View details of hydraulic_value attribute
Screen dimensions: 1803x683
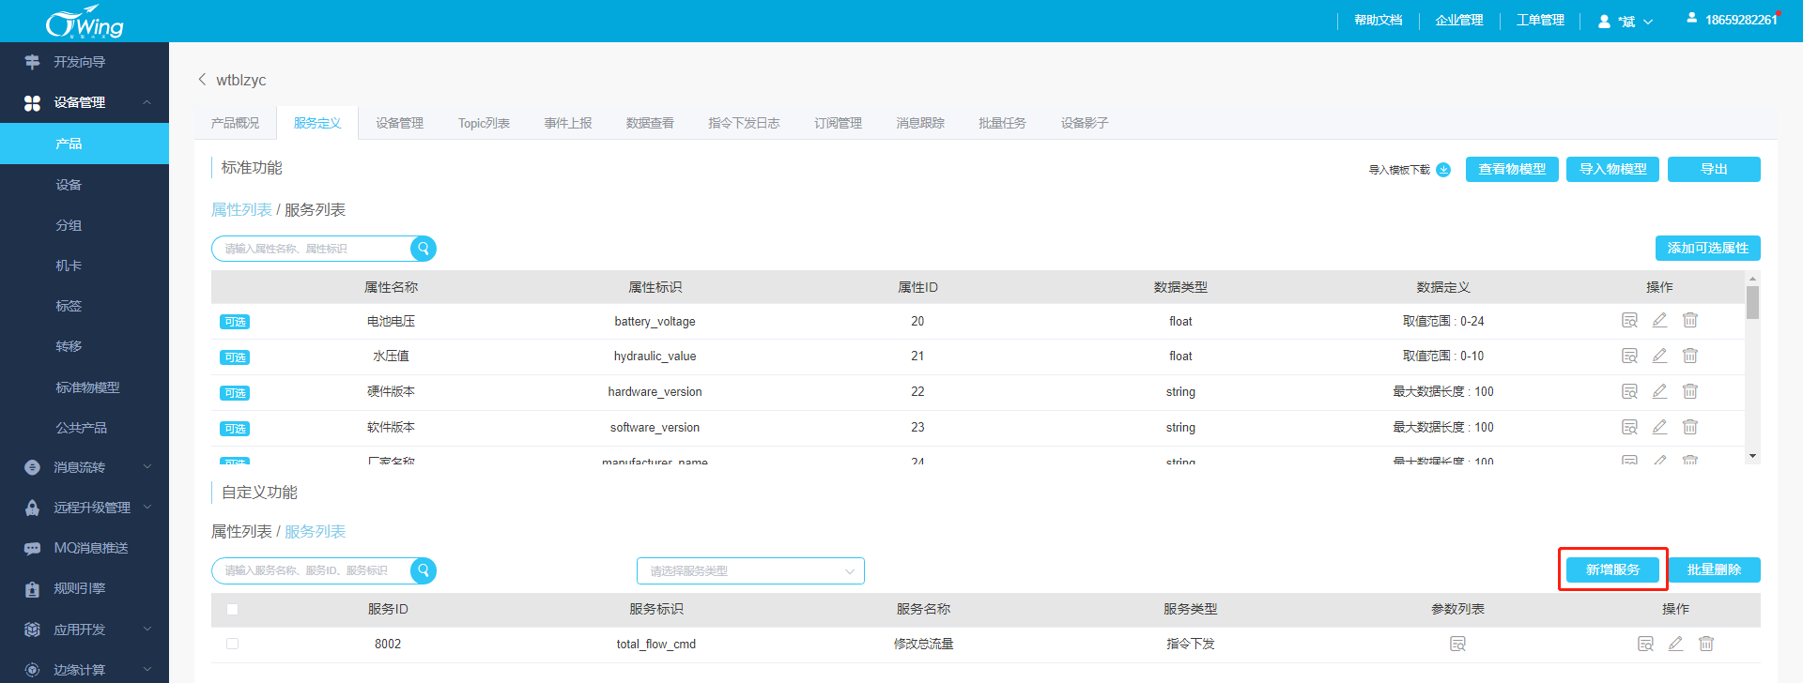[1629, 356]
